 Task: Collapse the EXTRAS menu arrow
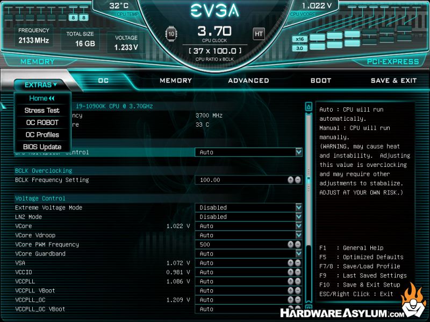tap(55, 85)
